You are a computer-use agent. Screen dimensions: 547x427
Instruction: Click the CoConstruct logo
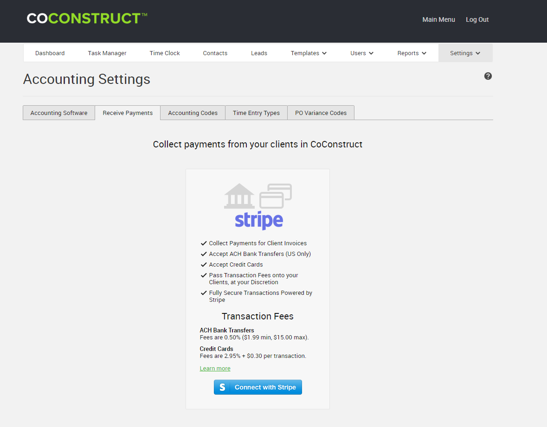click(x=86, y=19)
